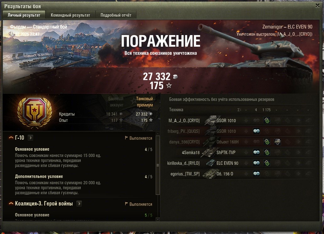
Task: Open the Подробный отчёт tab
Action: pyautogui.click(x=116, y=15)
